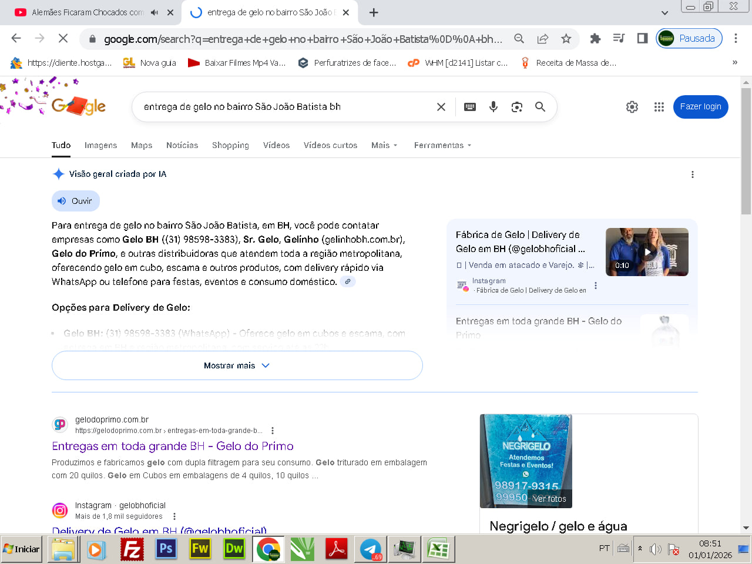The image size is (752, 564).
Task: Open Entregas em toda grande BH link
Action: point(172,446)
